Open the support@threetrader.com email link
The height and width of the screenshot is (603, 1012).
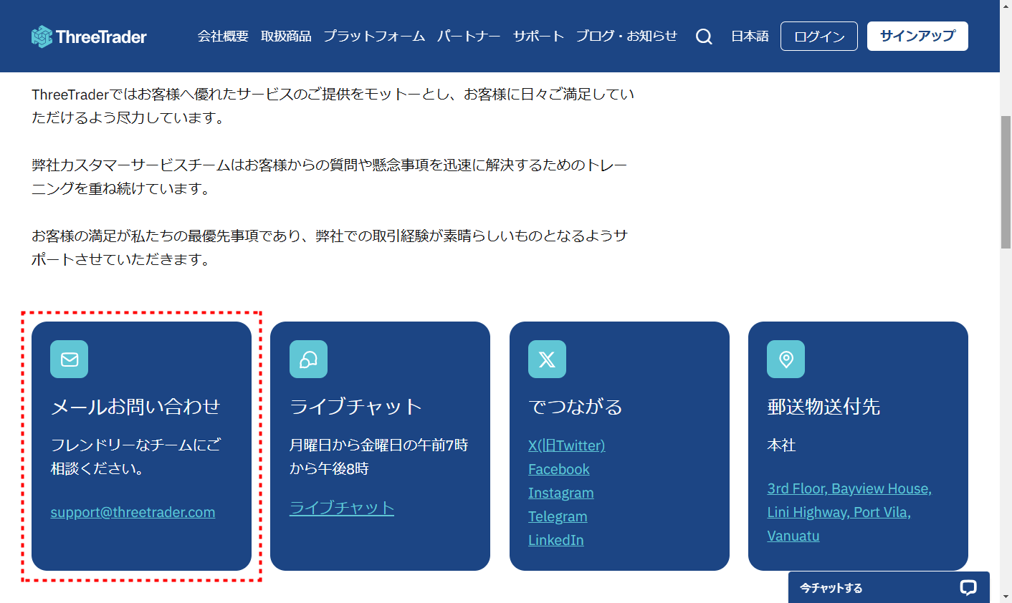coord(133,512)
